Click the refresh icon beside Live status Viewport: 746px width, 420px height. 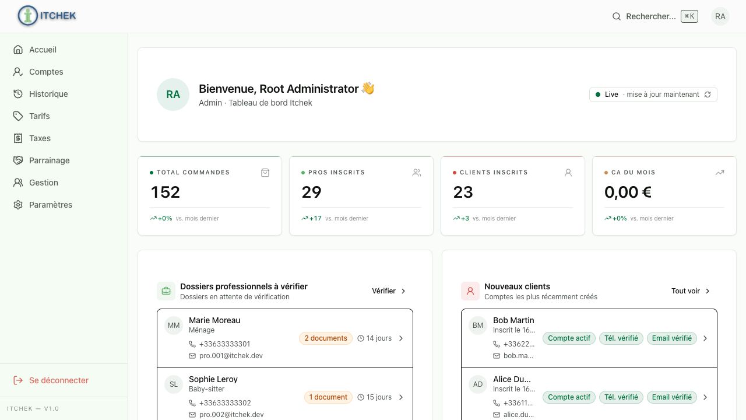coord(708,94)
